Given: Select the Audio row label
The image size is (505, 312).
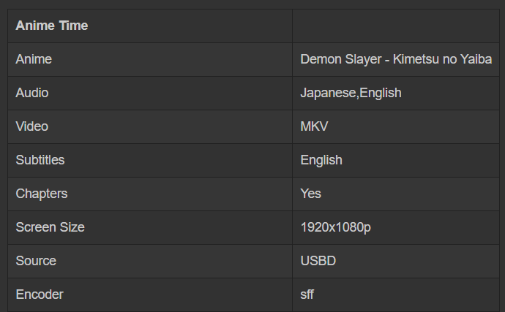Looking at the screenshot, I should tap(32, 93).
